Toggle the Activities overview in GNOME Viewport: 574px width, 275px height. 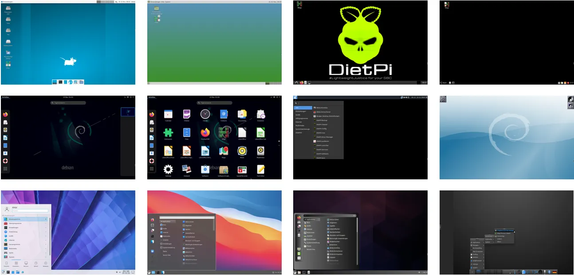[151, 97]
